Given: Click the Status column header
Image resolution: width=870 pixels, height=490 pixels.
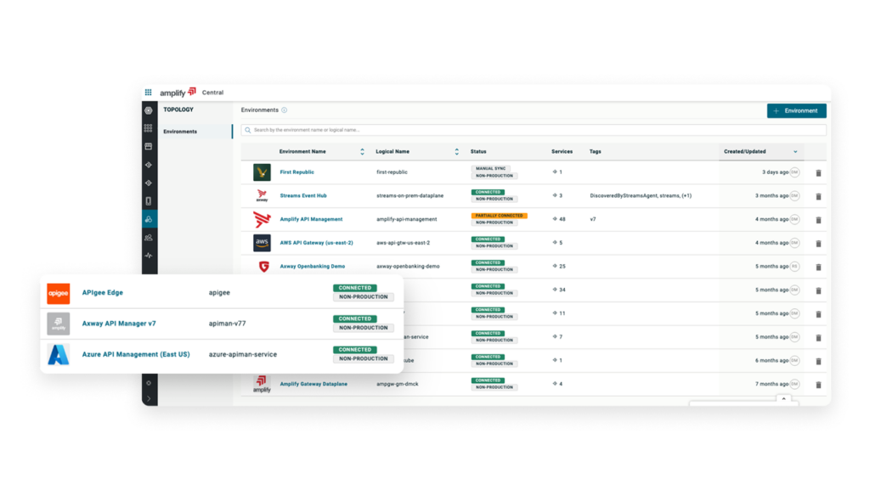Looking at the screenshot, I should (478, 151).
